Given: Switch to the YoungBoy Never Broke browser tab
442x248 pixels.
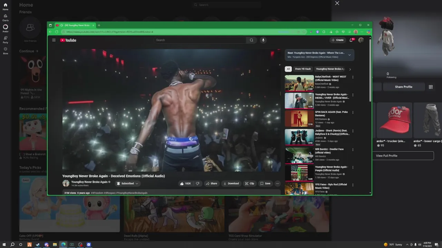Looking at the screenshot, I should click(x=75, y=25).
